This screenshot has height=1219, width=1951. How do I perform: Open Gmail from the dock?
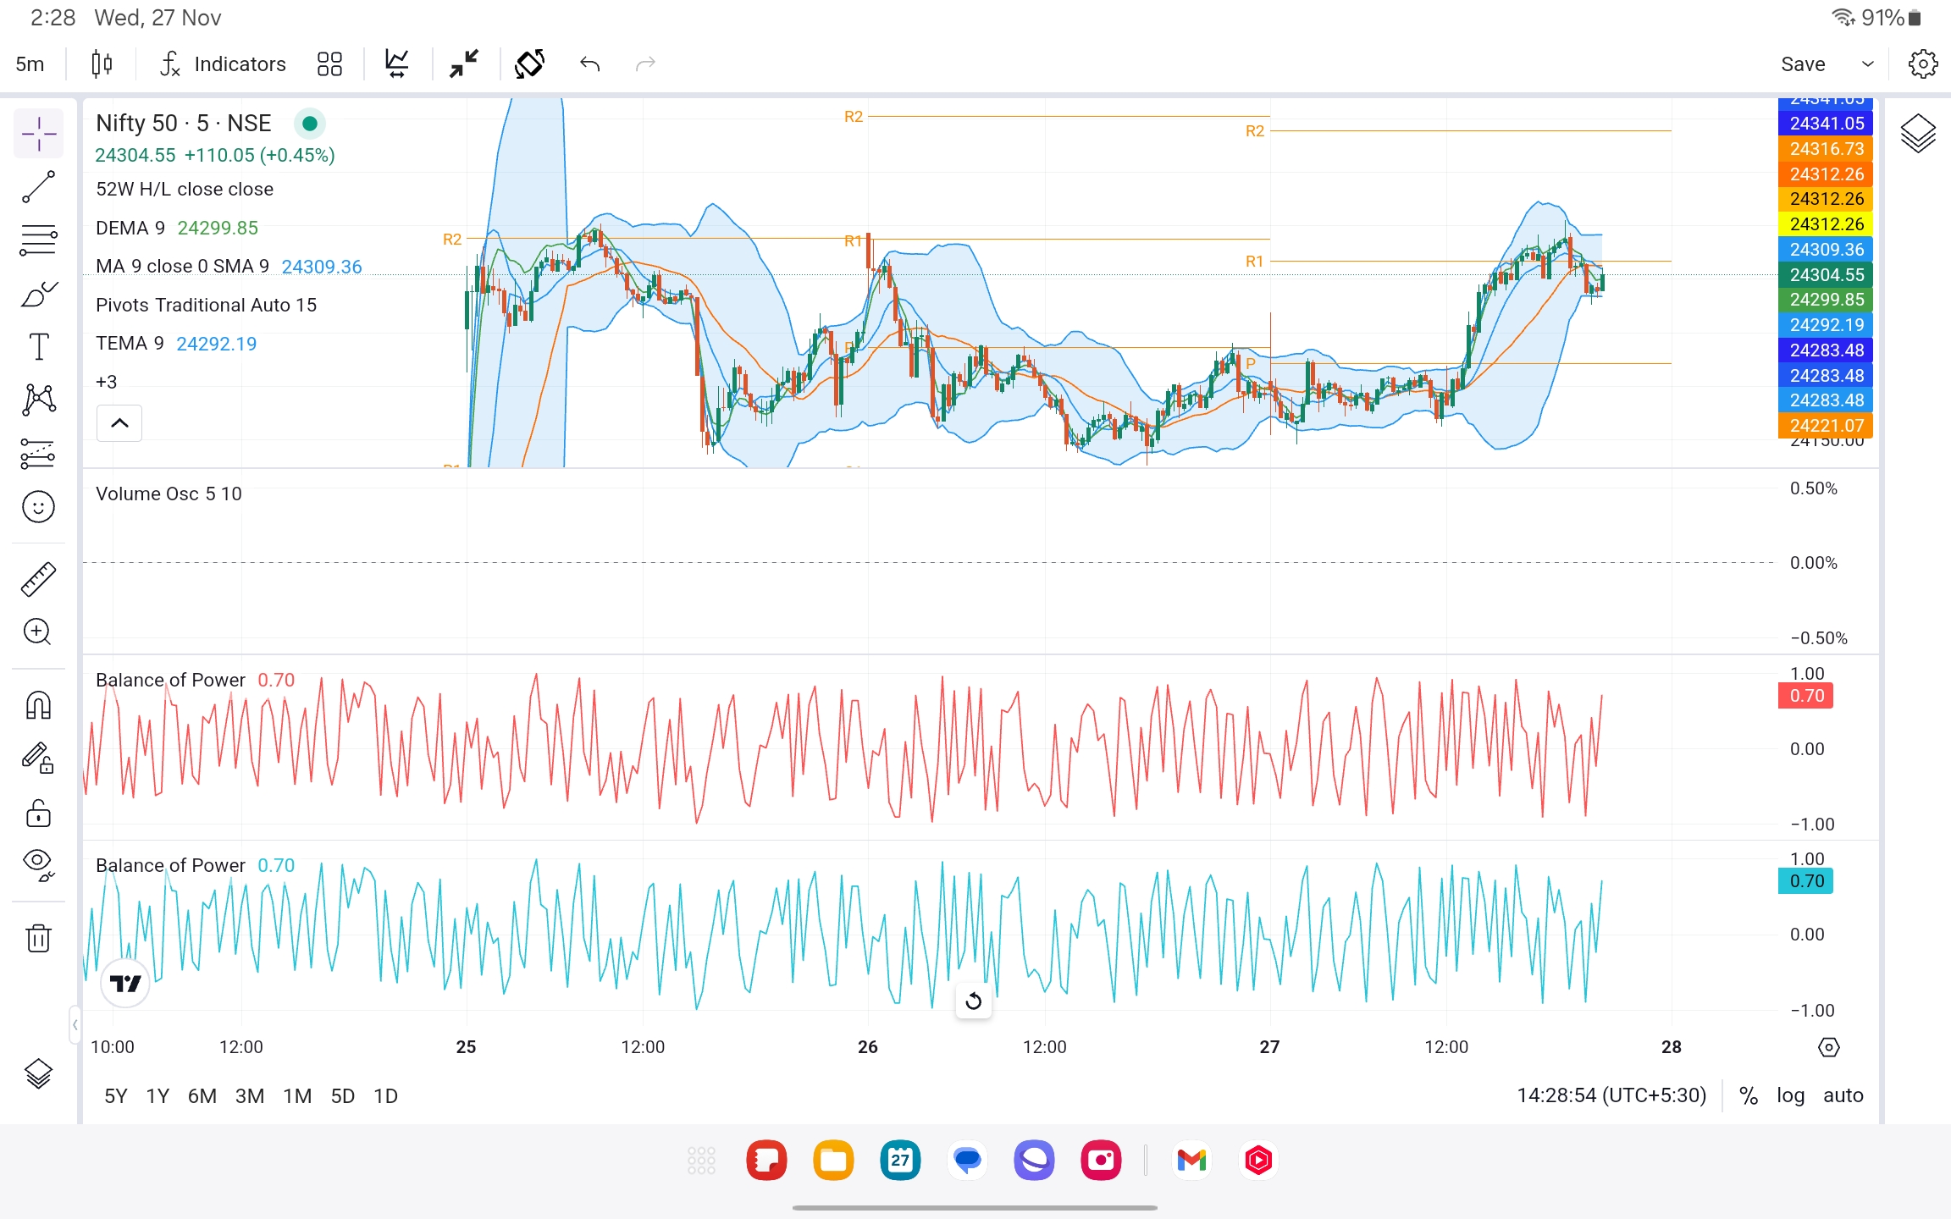(x=1191, y=1160)
